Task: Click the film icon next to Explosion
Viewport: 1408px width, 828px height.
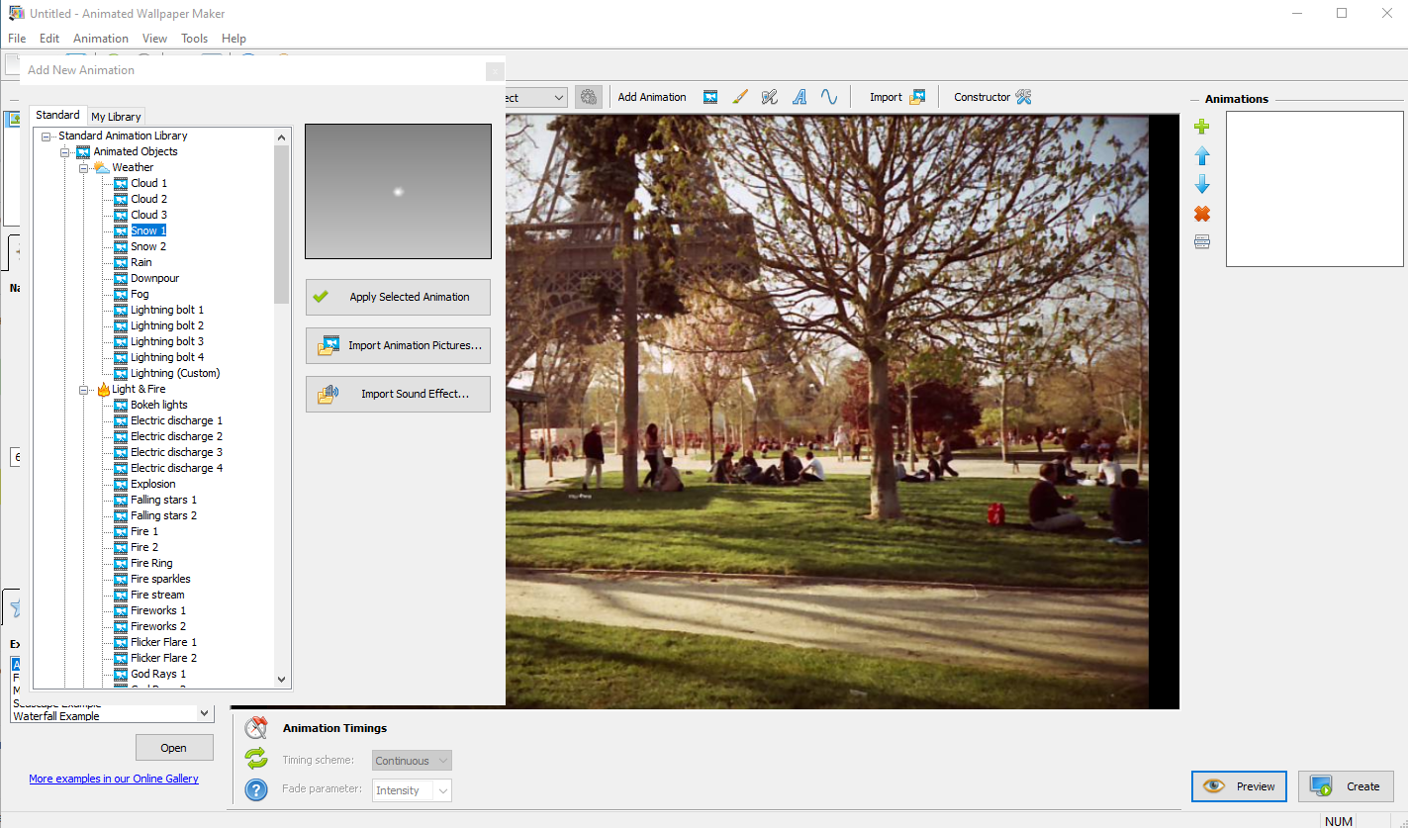Action: (121, 484)
